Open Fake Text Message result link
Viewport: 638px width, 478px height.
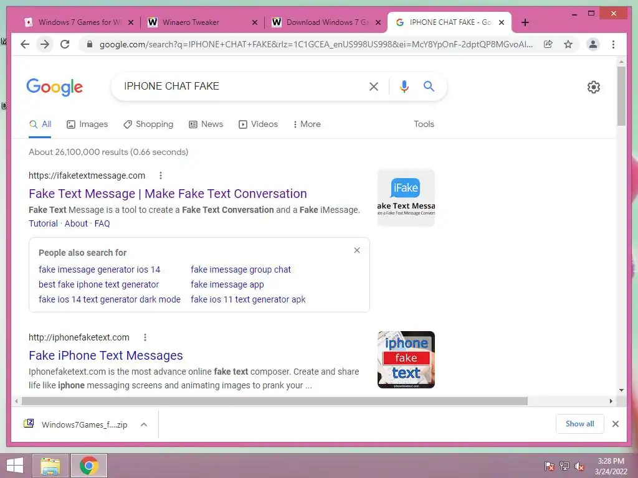[168, 194]
